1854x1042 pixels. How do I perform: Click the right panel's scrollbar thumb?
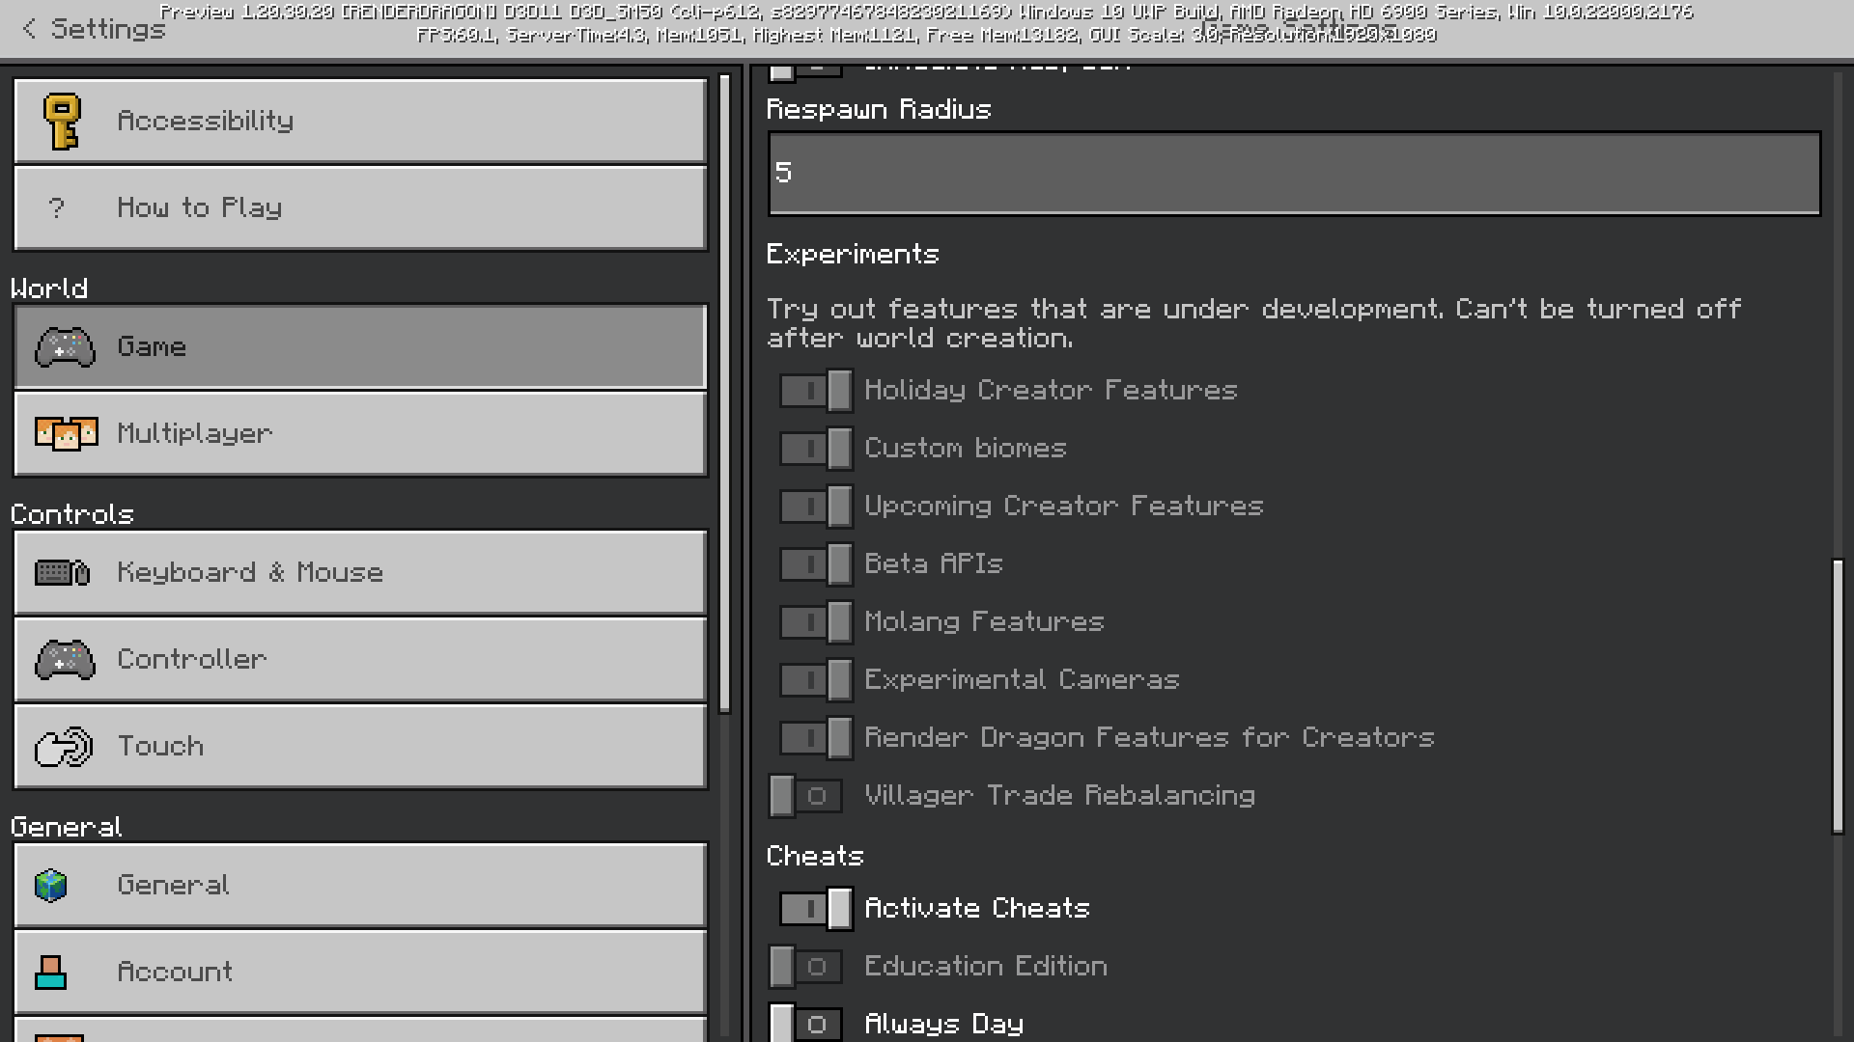tap(1838, 695)
